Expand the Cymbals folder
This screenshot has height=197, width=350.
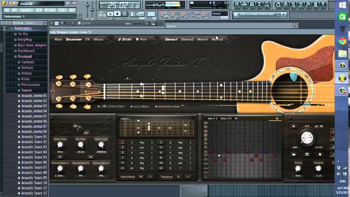click(28, 62)
